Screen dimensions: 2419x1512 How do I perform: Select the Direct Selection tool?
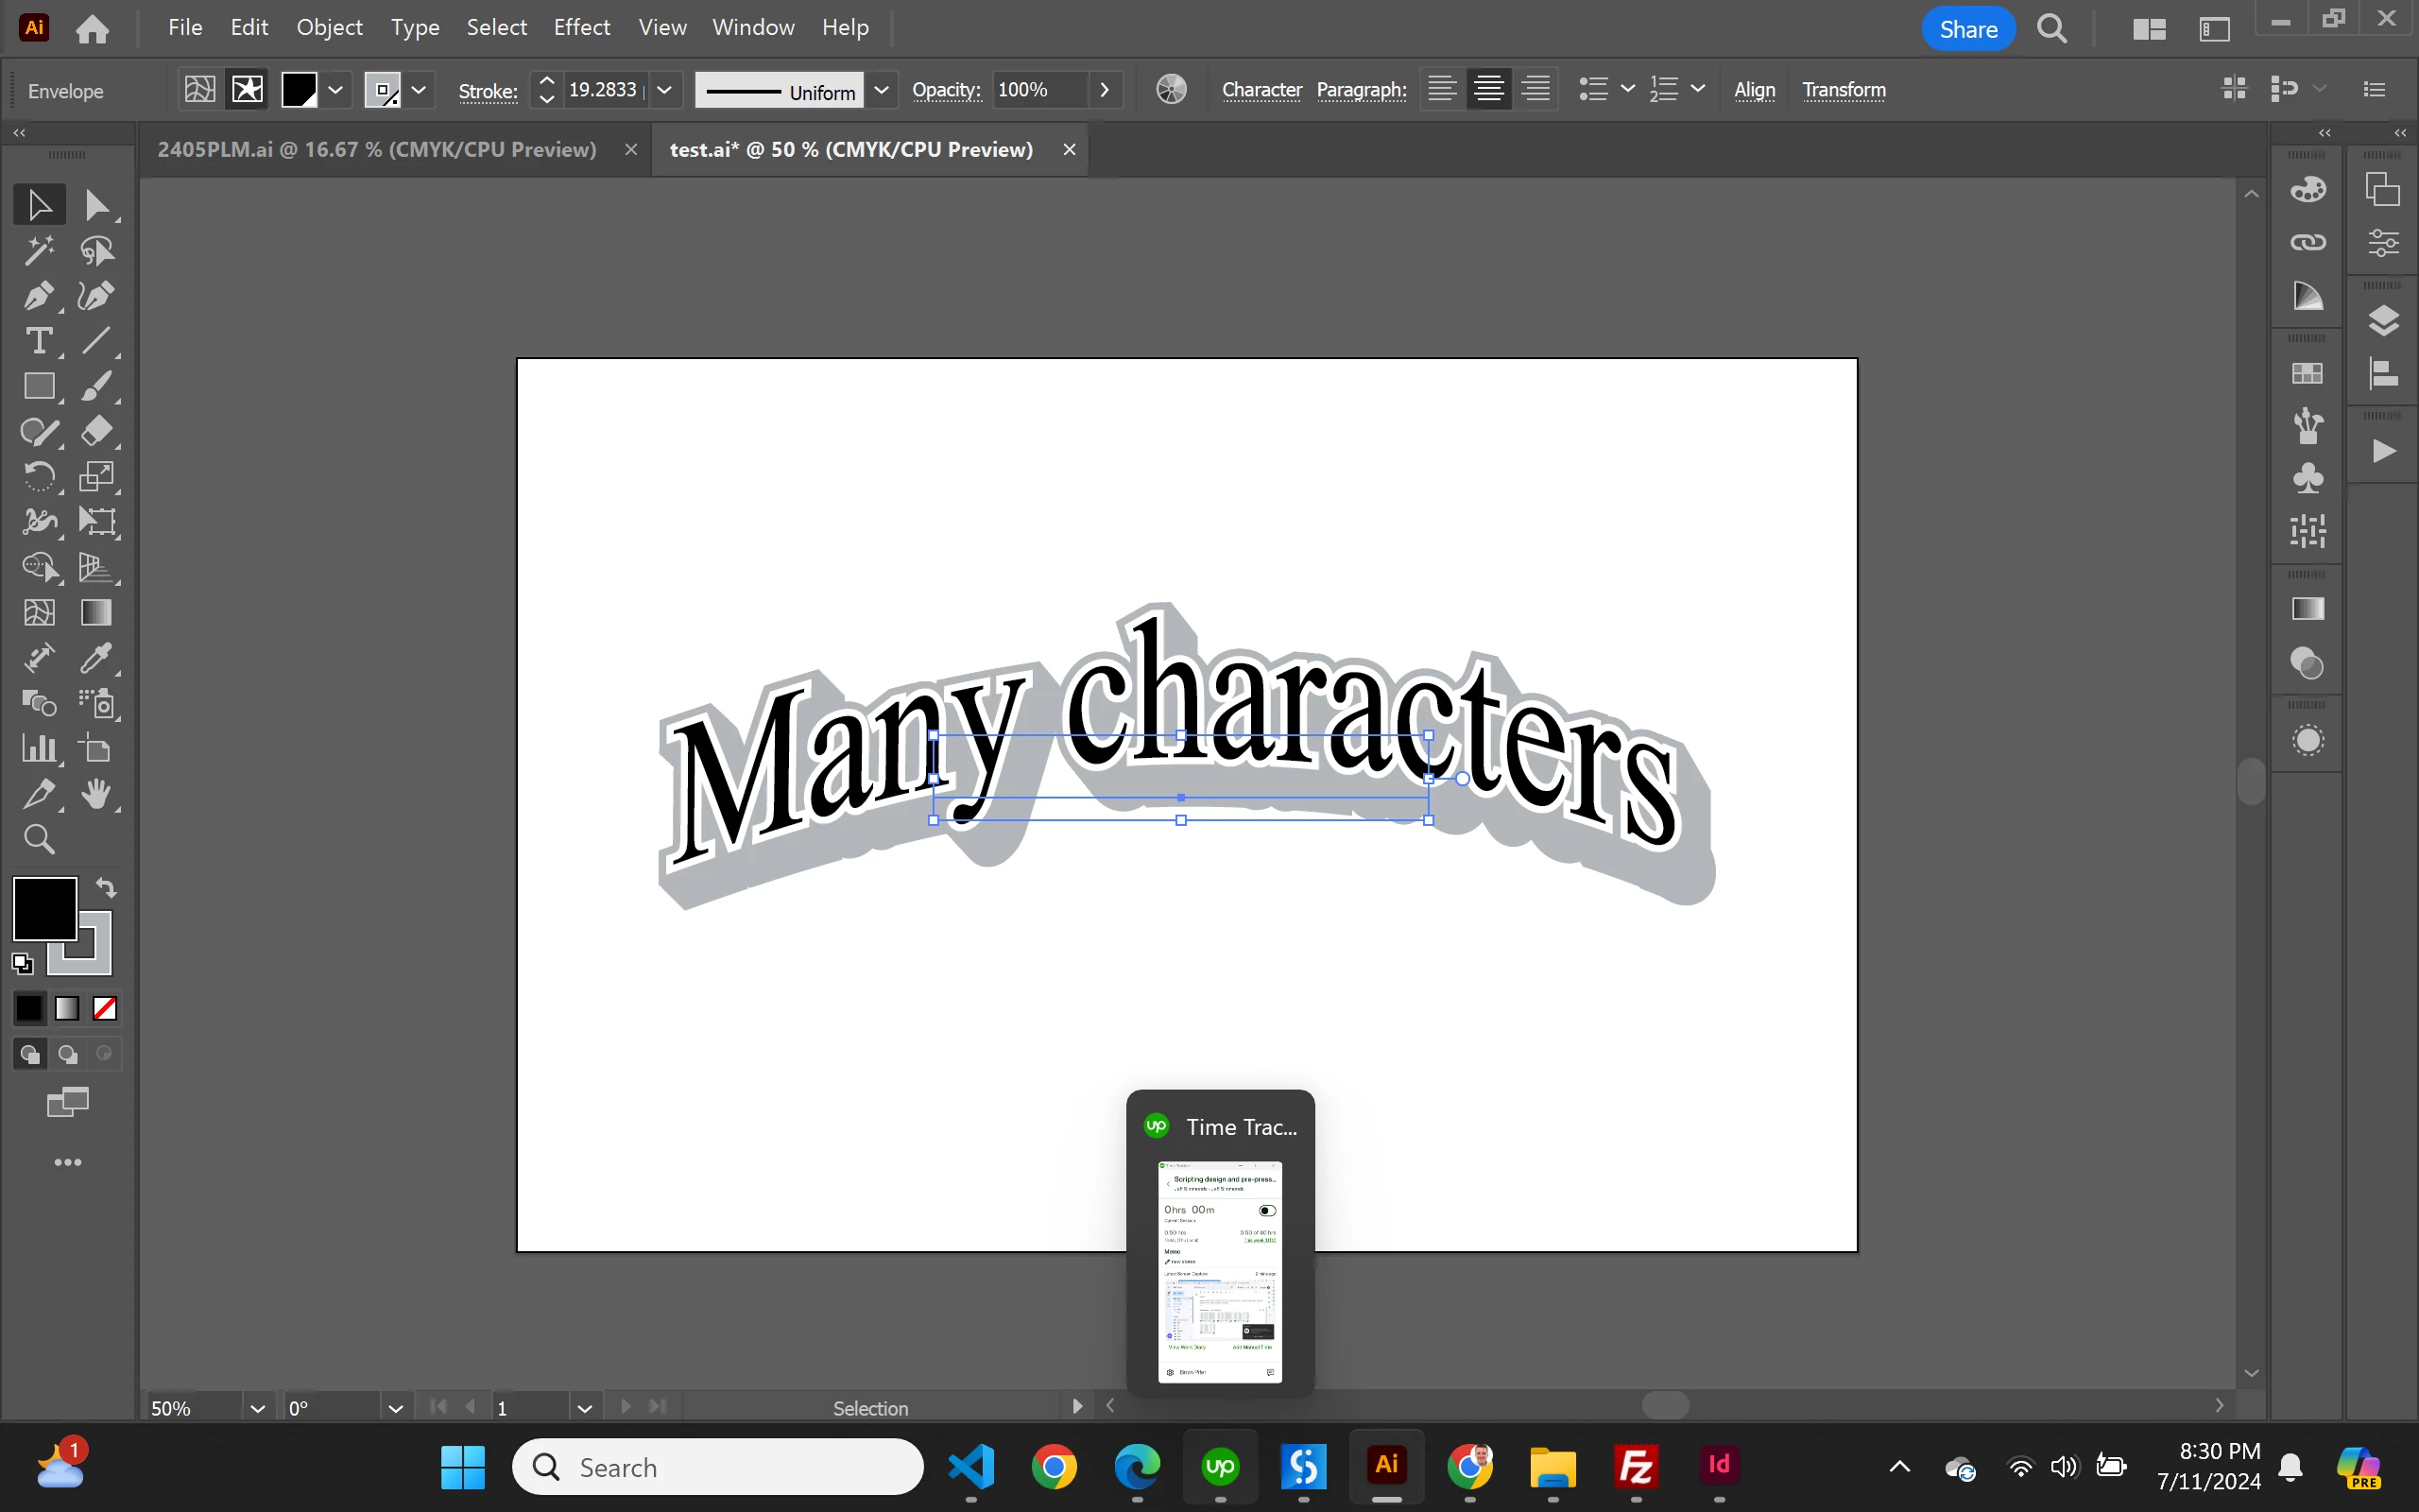tap(97, 205)
